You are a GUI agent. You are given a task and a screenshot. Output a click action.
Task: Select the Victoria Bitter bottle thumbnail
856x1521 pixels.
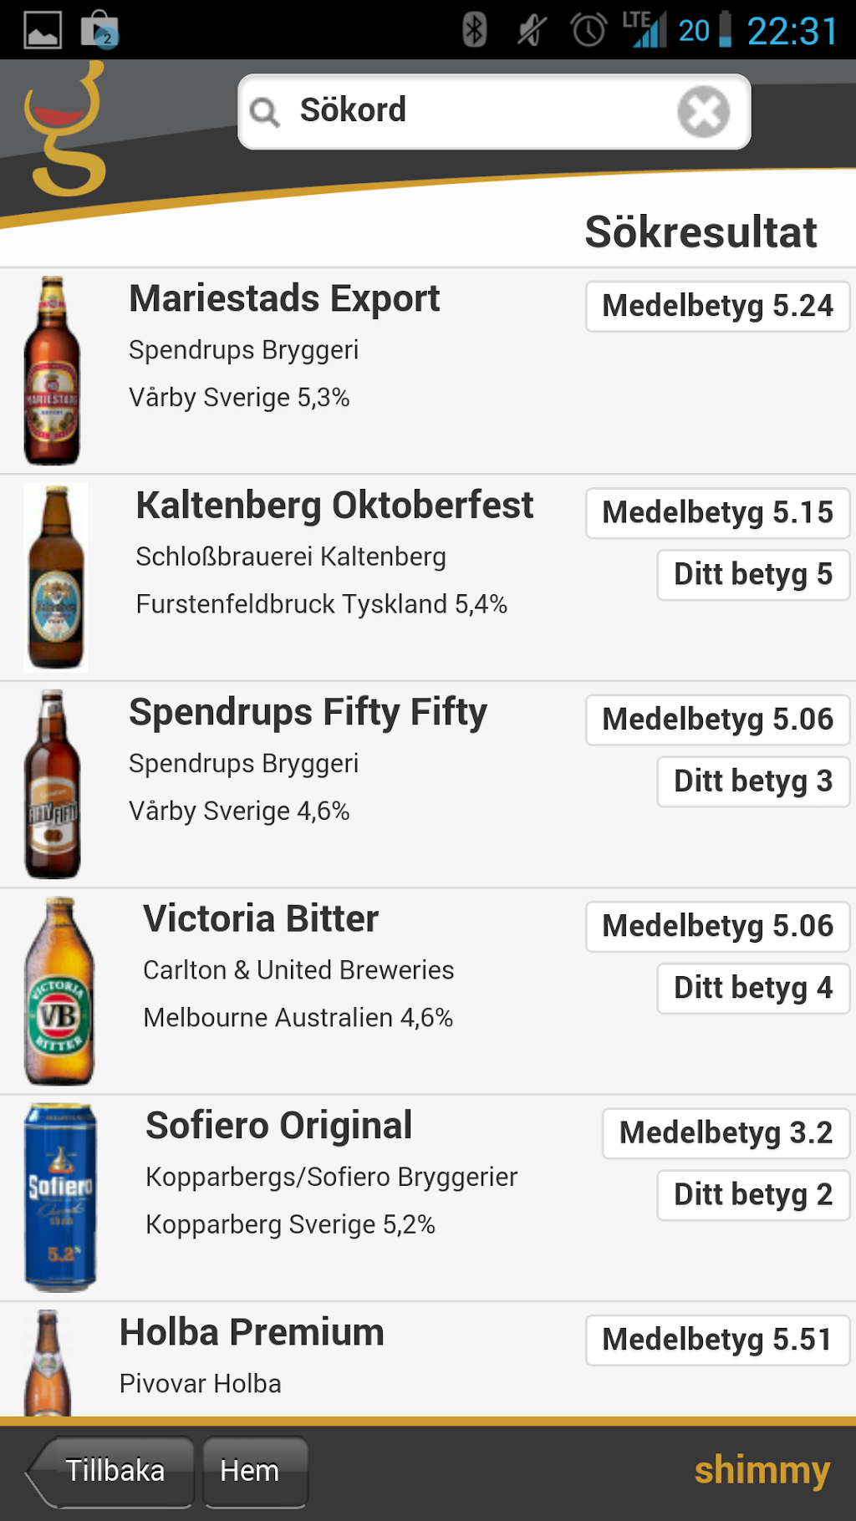pos(59,991)
